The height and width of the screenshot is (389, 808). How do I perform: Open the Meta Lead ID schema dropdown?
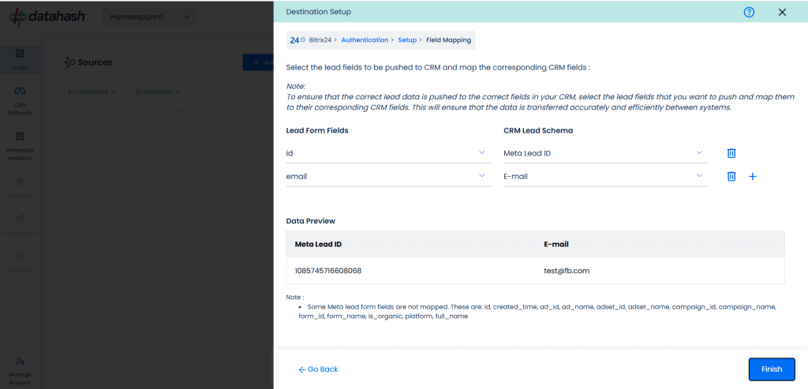pyautogui.click(x=605, y=153)
